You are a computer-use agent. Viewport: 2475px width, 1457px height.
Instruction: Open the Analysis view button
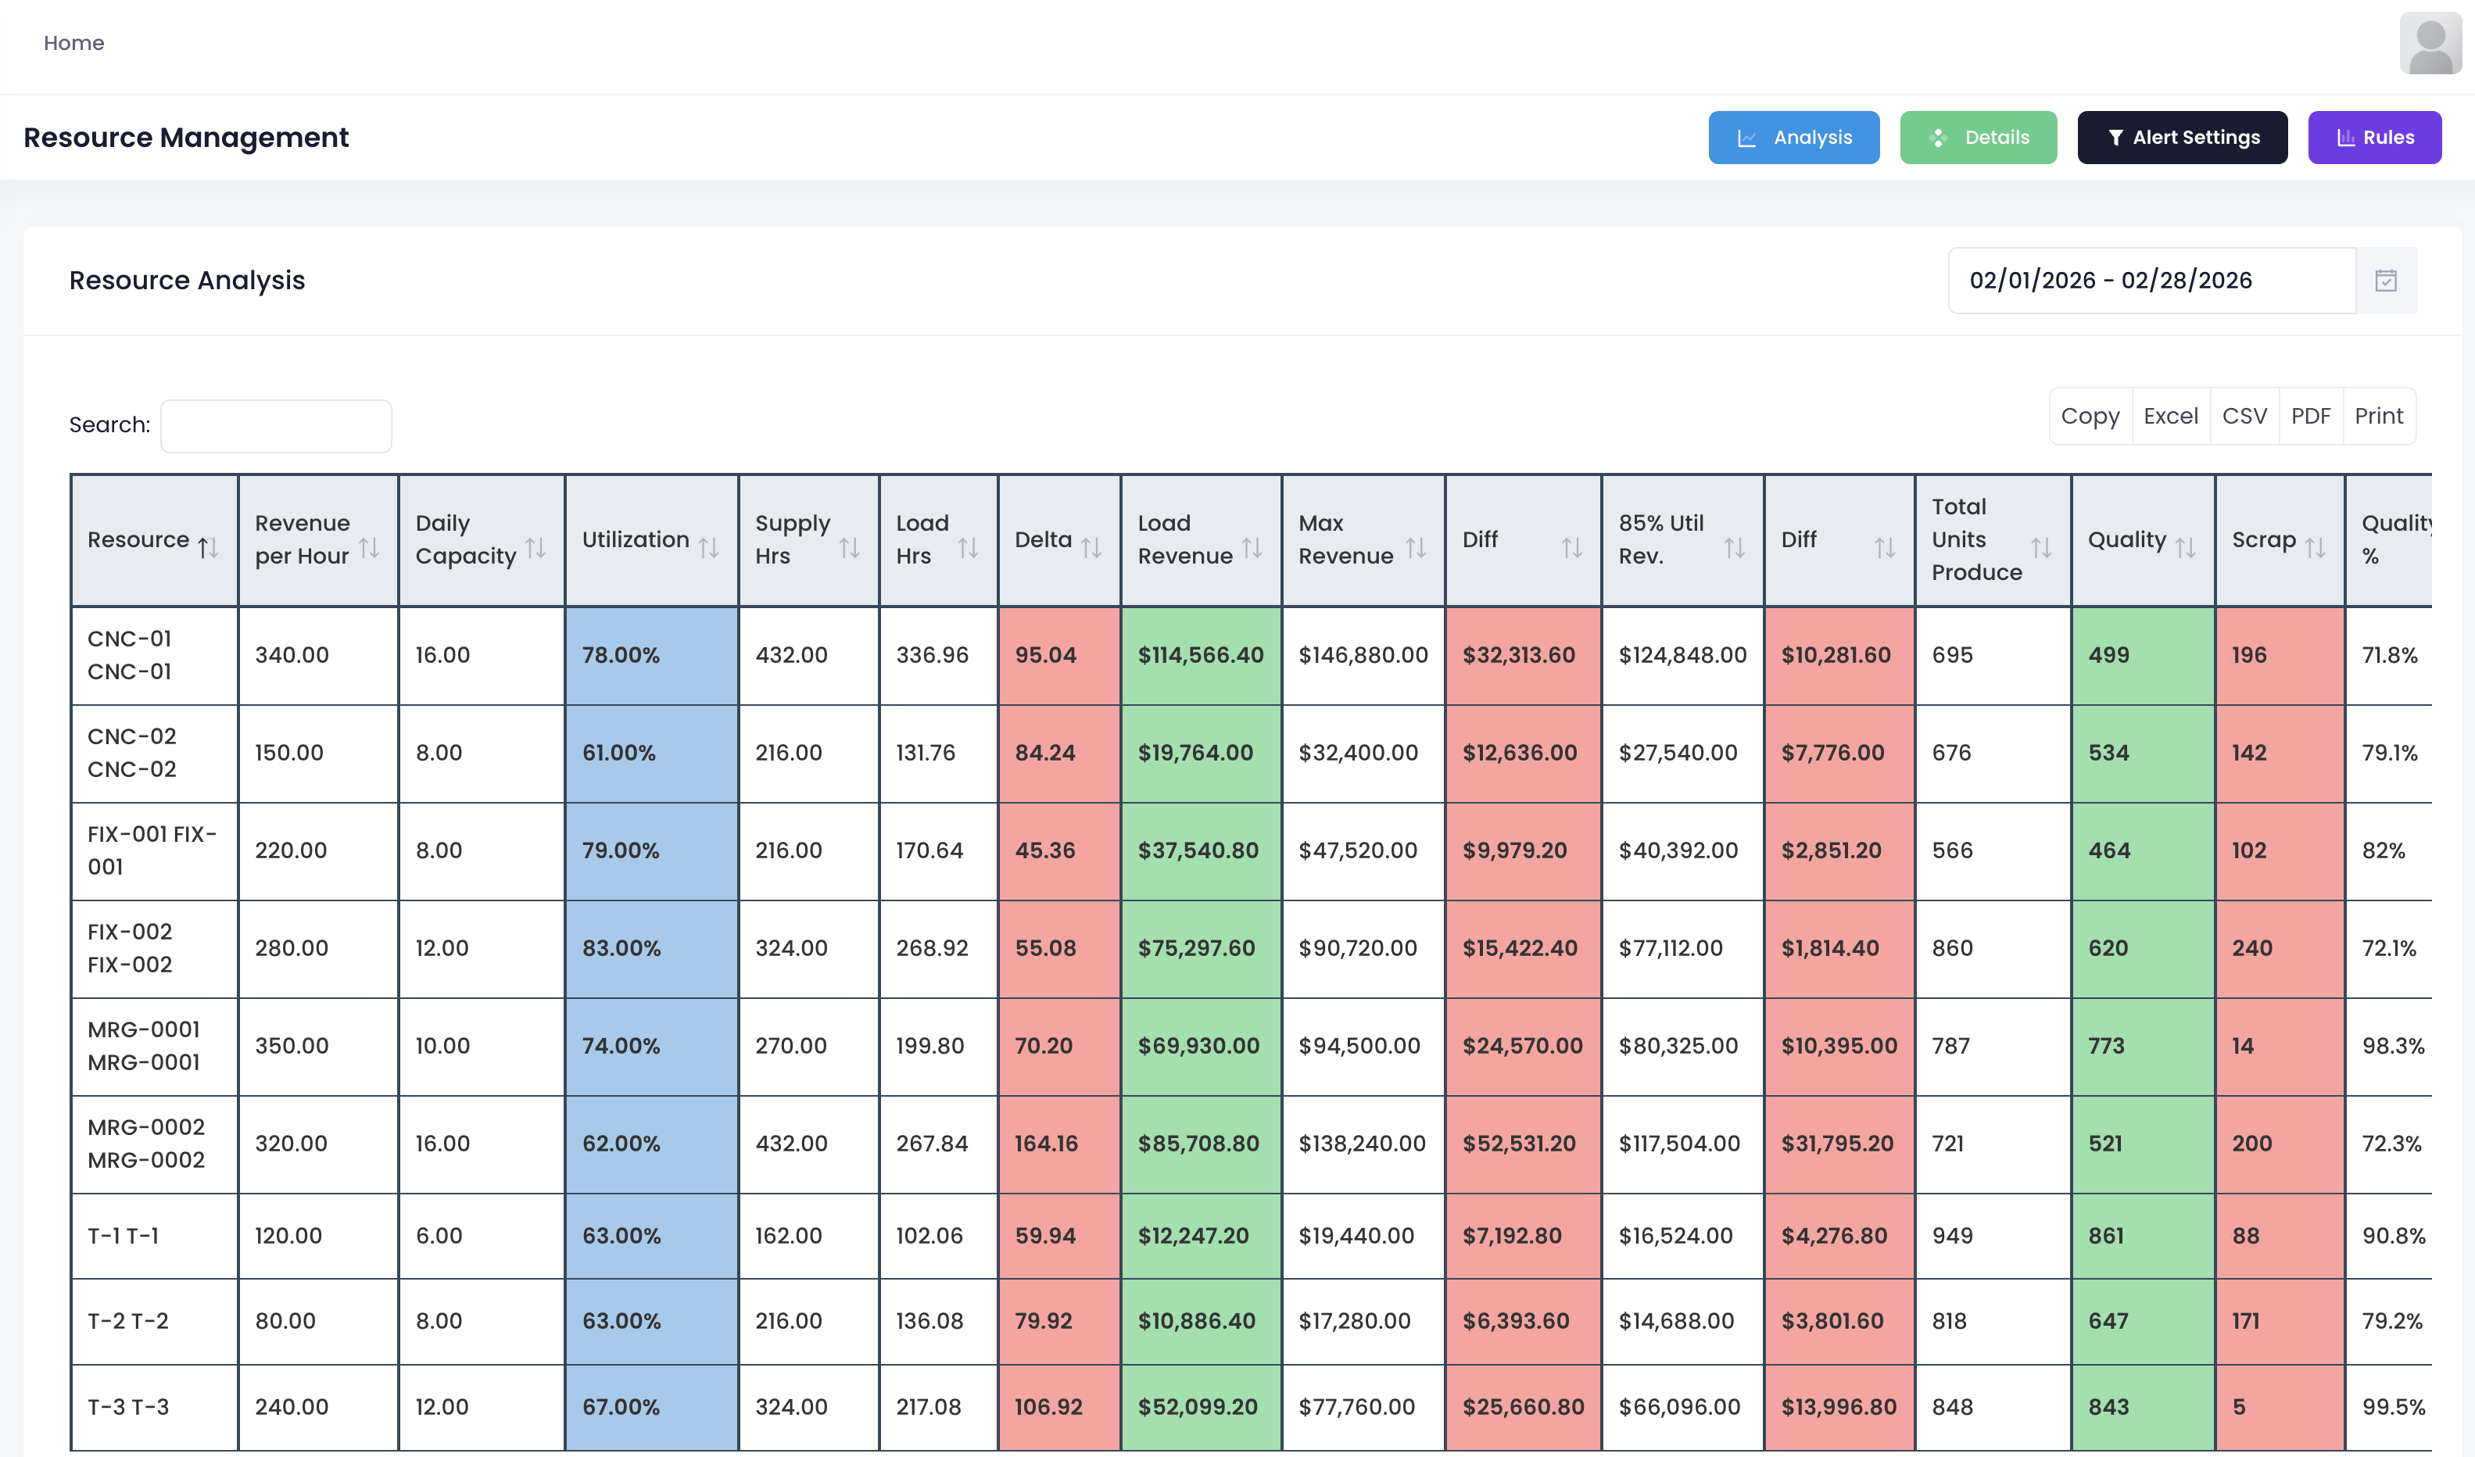1793,138
